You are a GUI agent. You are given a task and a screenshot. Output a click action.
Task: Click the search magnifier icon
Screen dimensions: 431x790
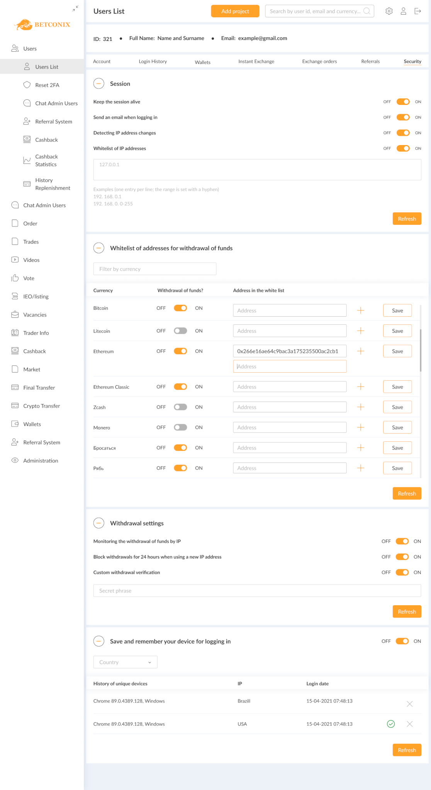[367, 11]
